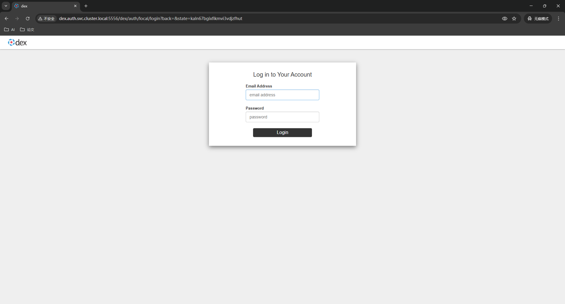Go back using browser back arrow
This screenshot has width=565, height=304.
tap(6, 19)
